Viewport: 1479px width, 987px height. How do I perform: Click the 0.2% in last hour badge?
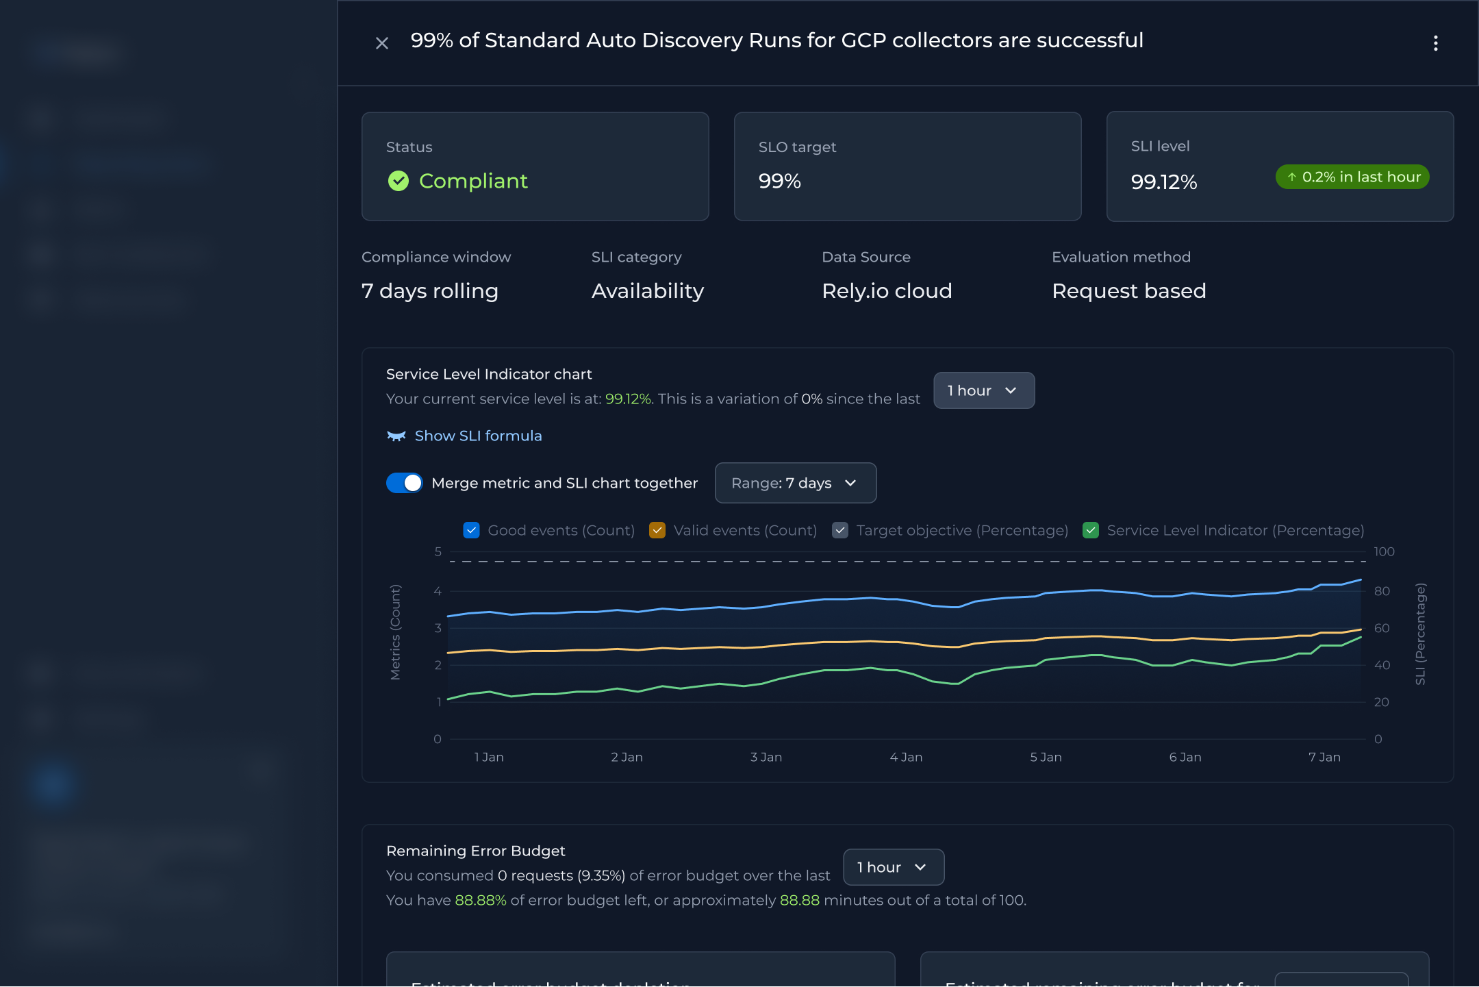(1352, 177)
